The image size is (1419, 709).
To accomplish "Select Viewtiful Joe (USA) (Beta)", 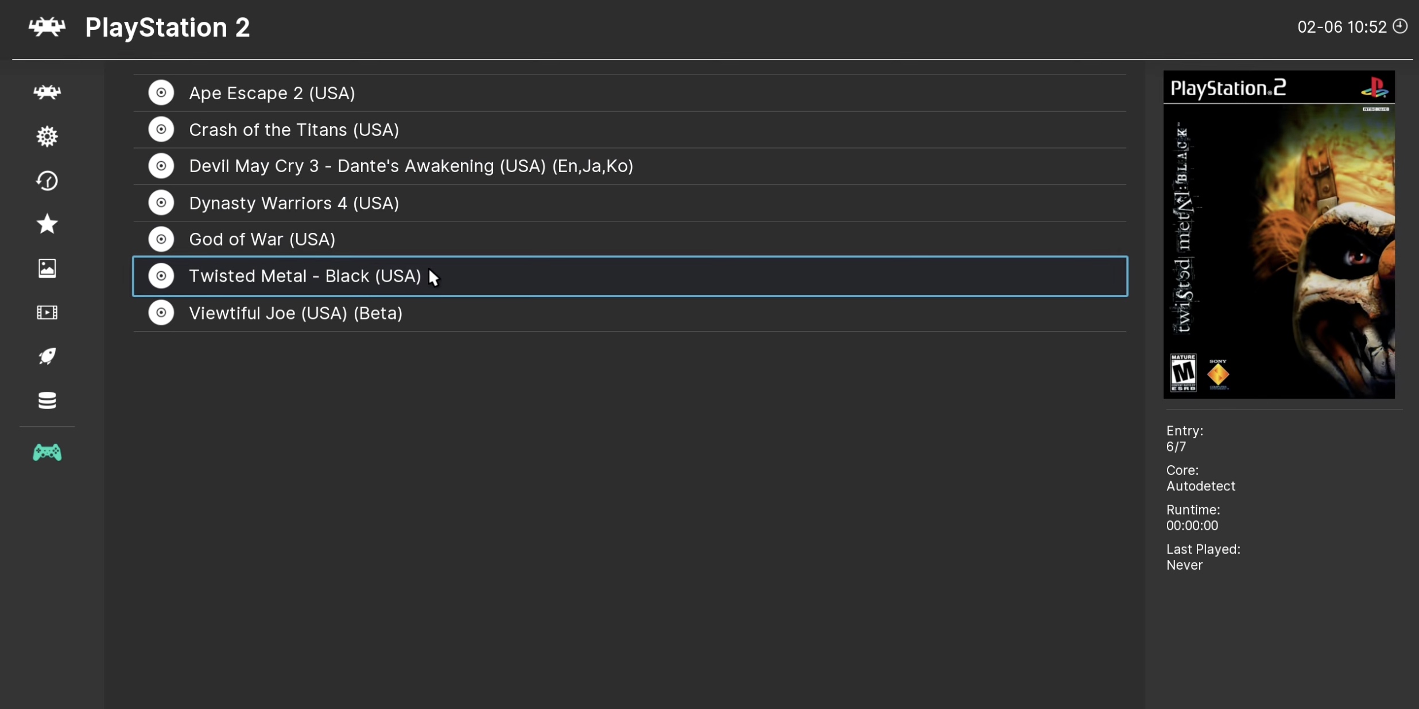I will tap(296, 313).
